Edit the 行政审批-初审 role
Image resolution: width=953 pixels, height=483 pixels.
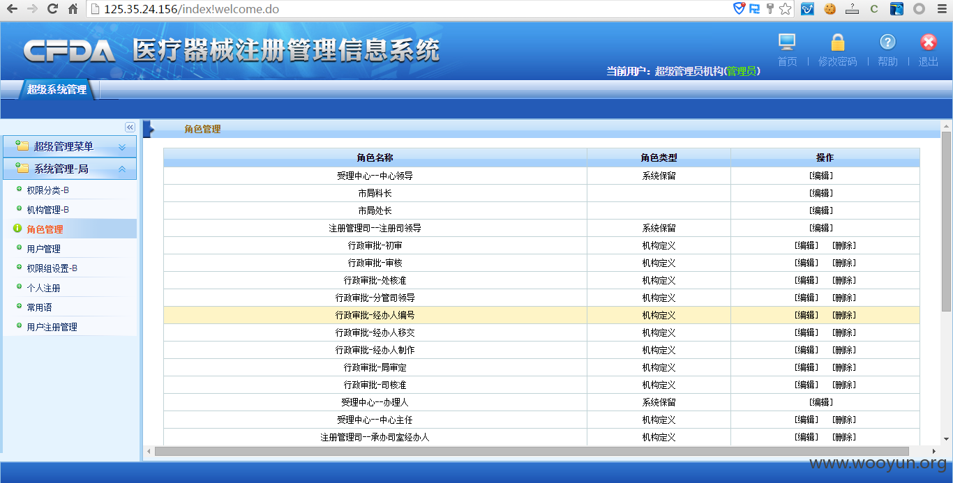(x=806, y=245)
